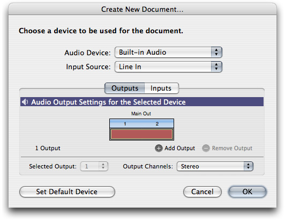Click the Set Default Device button
The height and width of the screenshot is (221, 285).
click(x=67, y=191)
